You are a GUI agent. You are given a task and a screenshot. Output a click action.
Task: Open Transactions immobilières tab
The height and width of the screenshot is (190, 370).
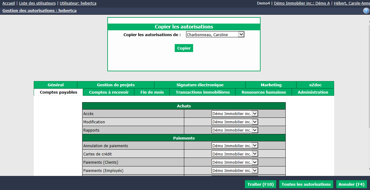(x=203, y=92)
